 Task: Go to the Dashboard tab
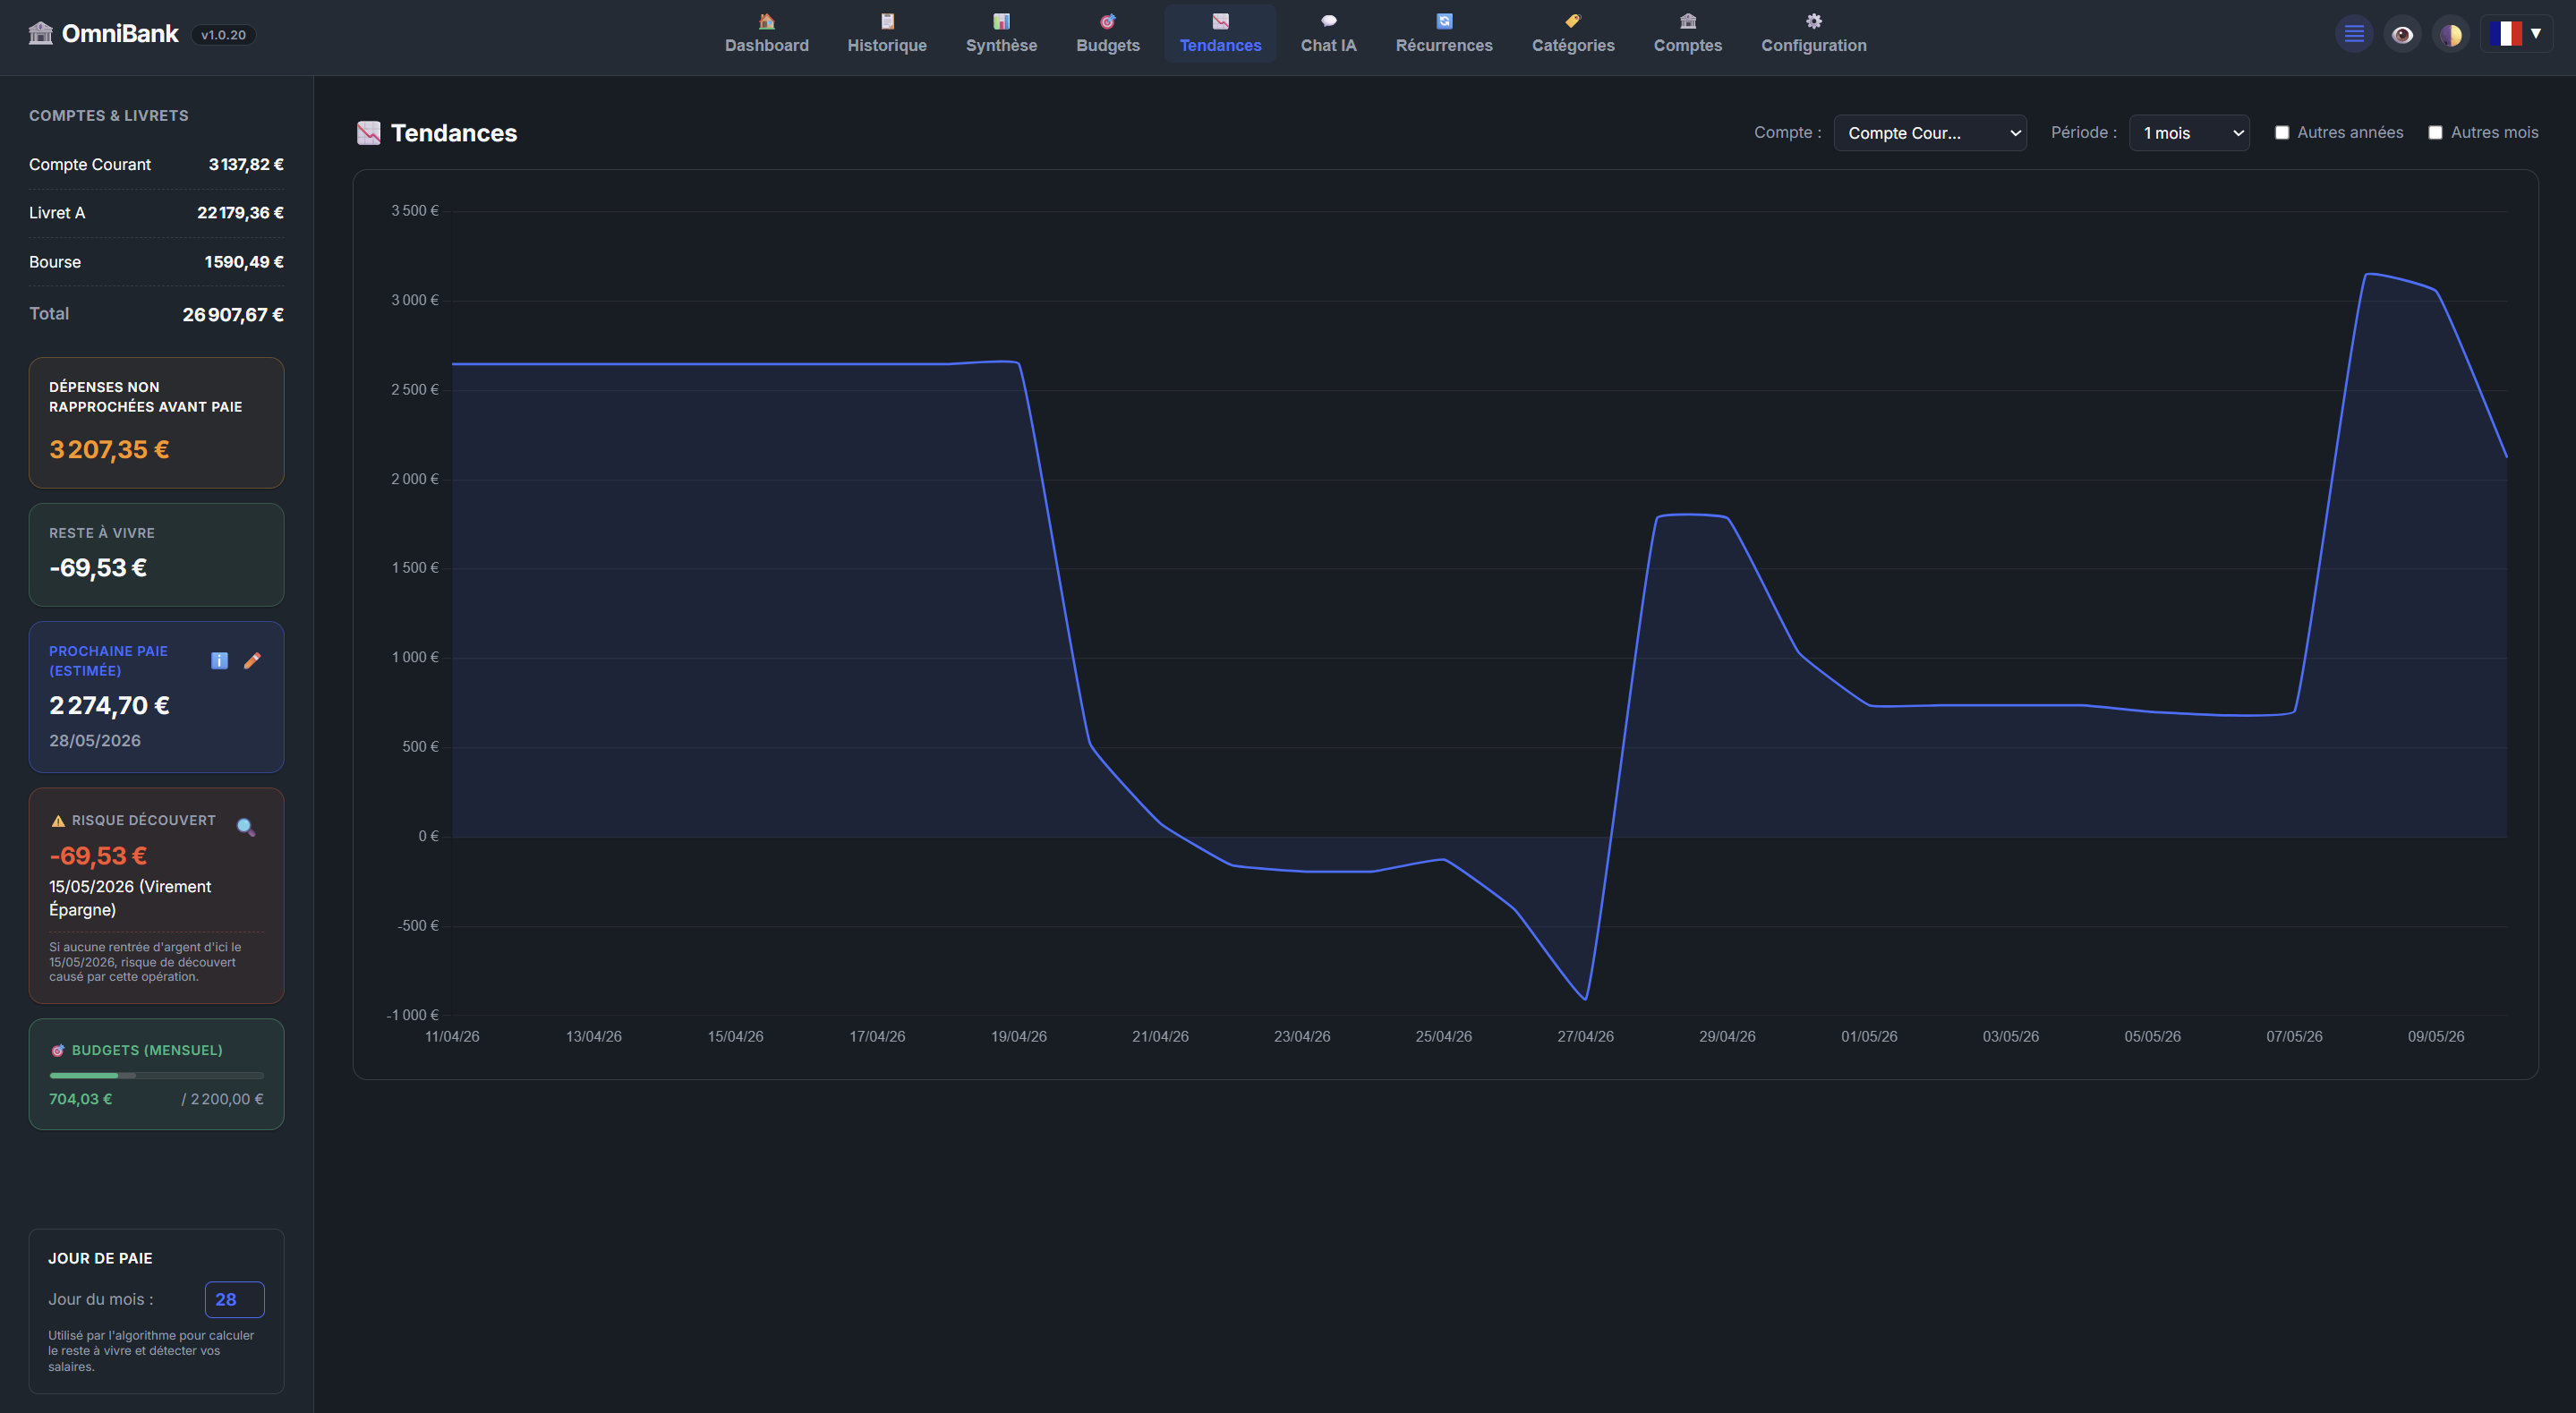pyautogui.click(x=766, y=34)
